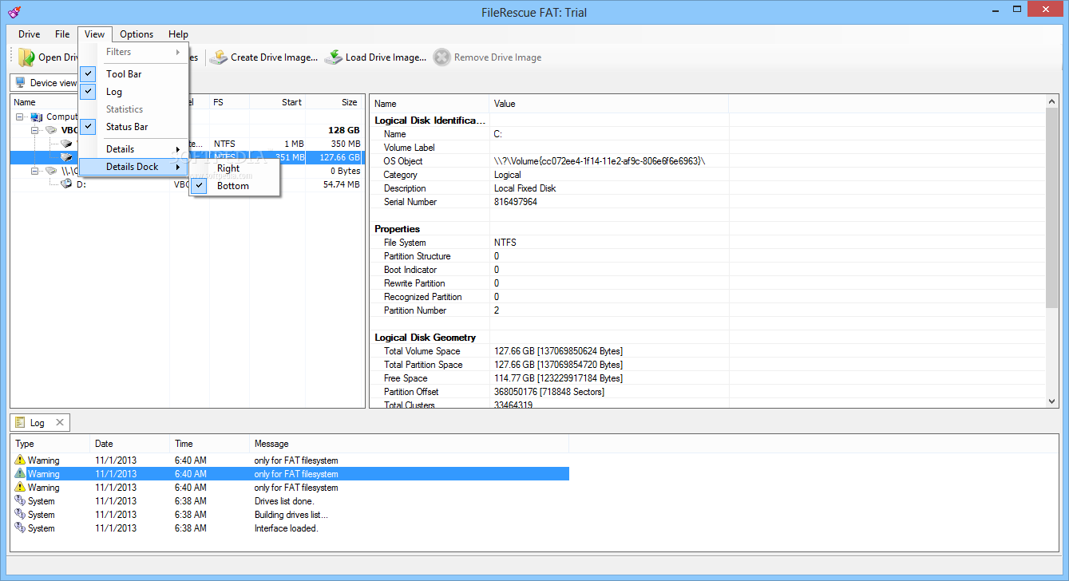Click the Statistics menu entry
Screen dimensions: 1069x581
133,109
